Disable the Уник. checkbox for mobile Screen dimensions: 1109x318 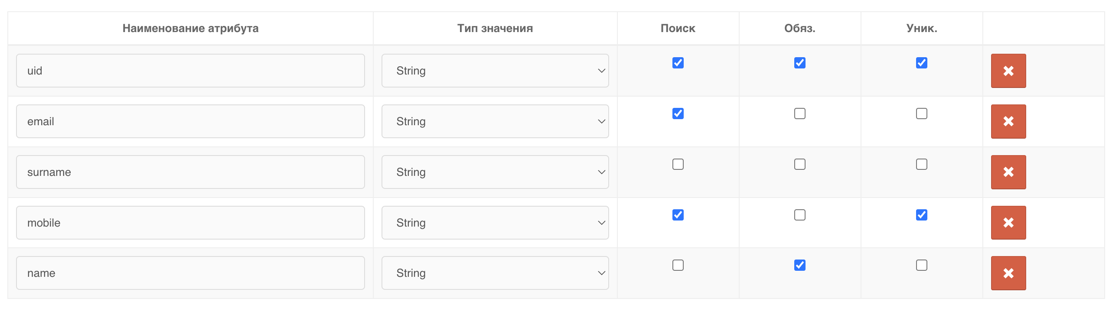coord(921,214)
